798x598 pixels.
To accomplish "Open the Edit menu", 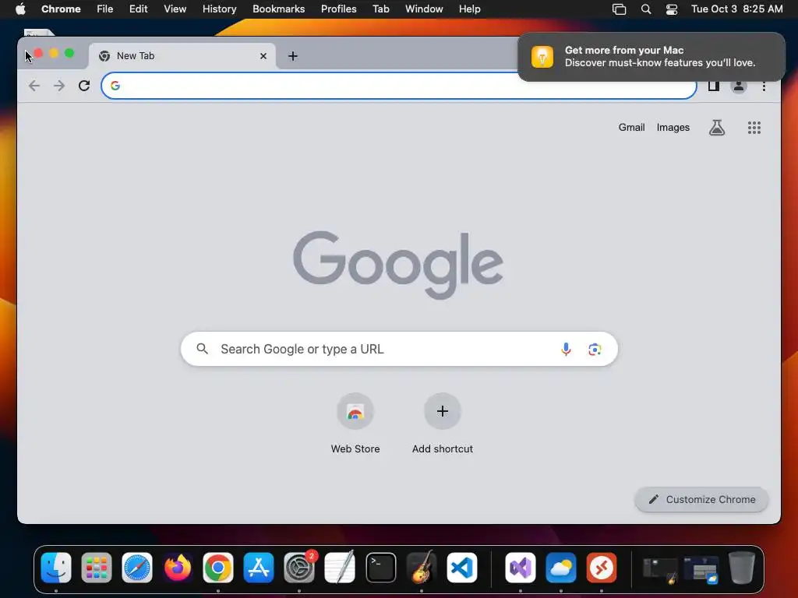I will (138, 9).
